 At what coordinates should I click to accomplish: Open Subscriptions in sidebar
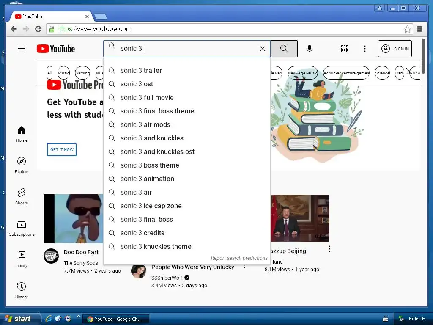click(x=22, y=228)
